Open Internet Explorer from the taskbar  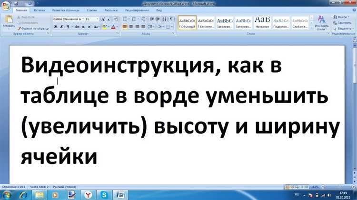(23, 195)
